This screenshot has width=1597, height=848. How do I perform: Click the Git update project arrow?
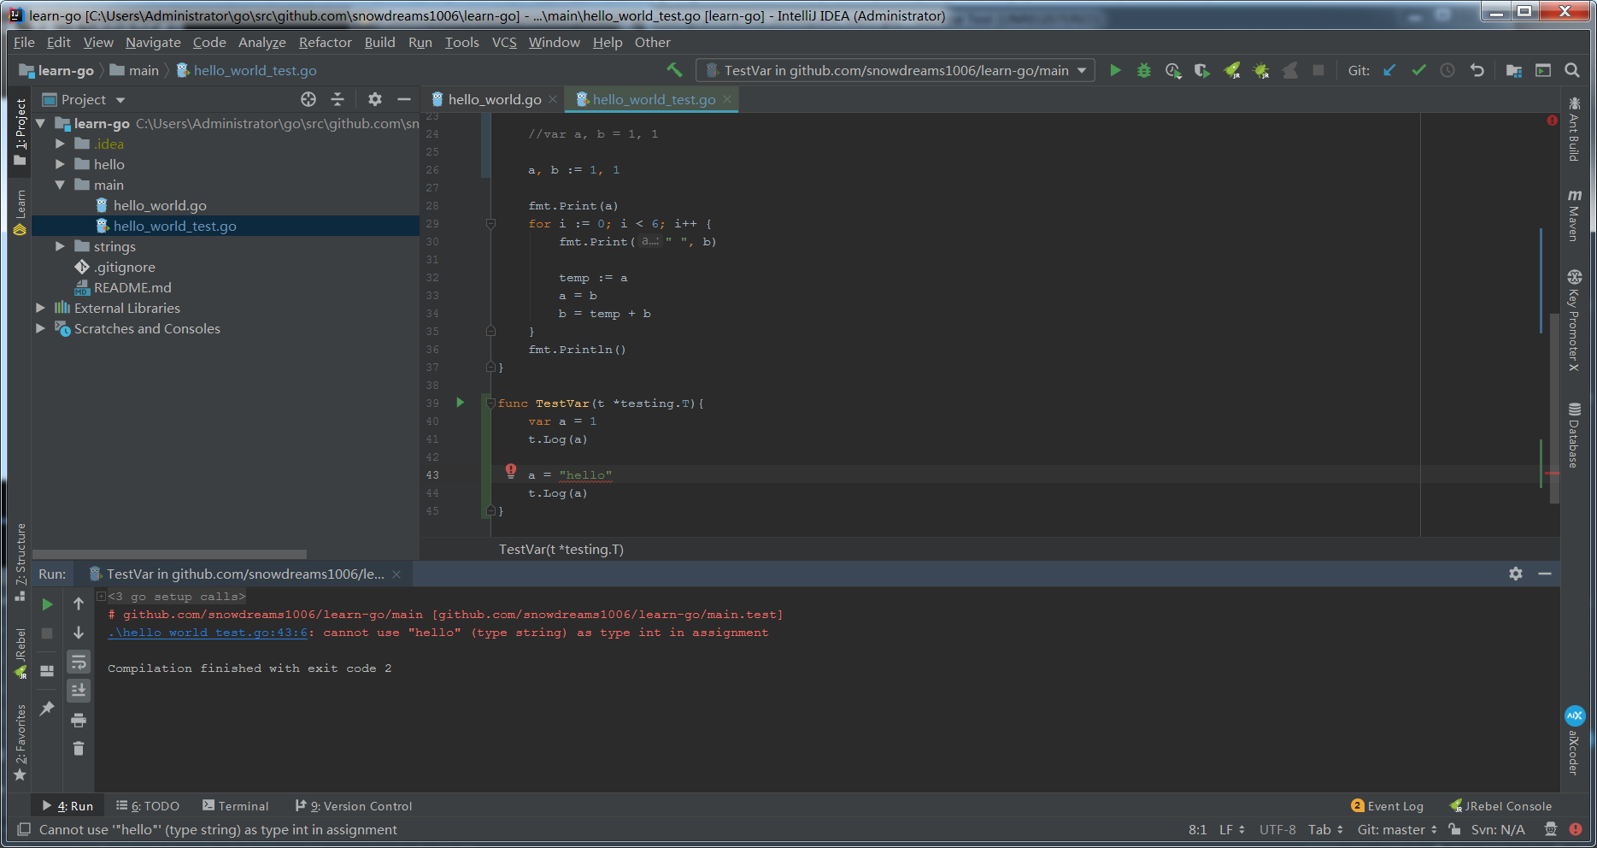[x=1389, y=70]
